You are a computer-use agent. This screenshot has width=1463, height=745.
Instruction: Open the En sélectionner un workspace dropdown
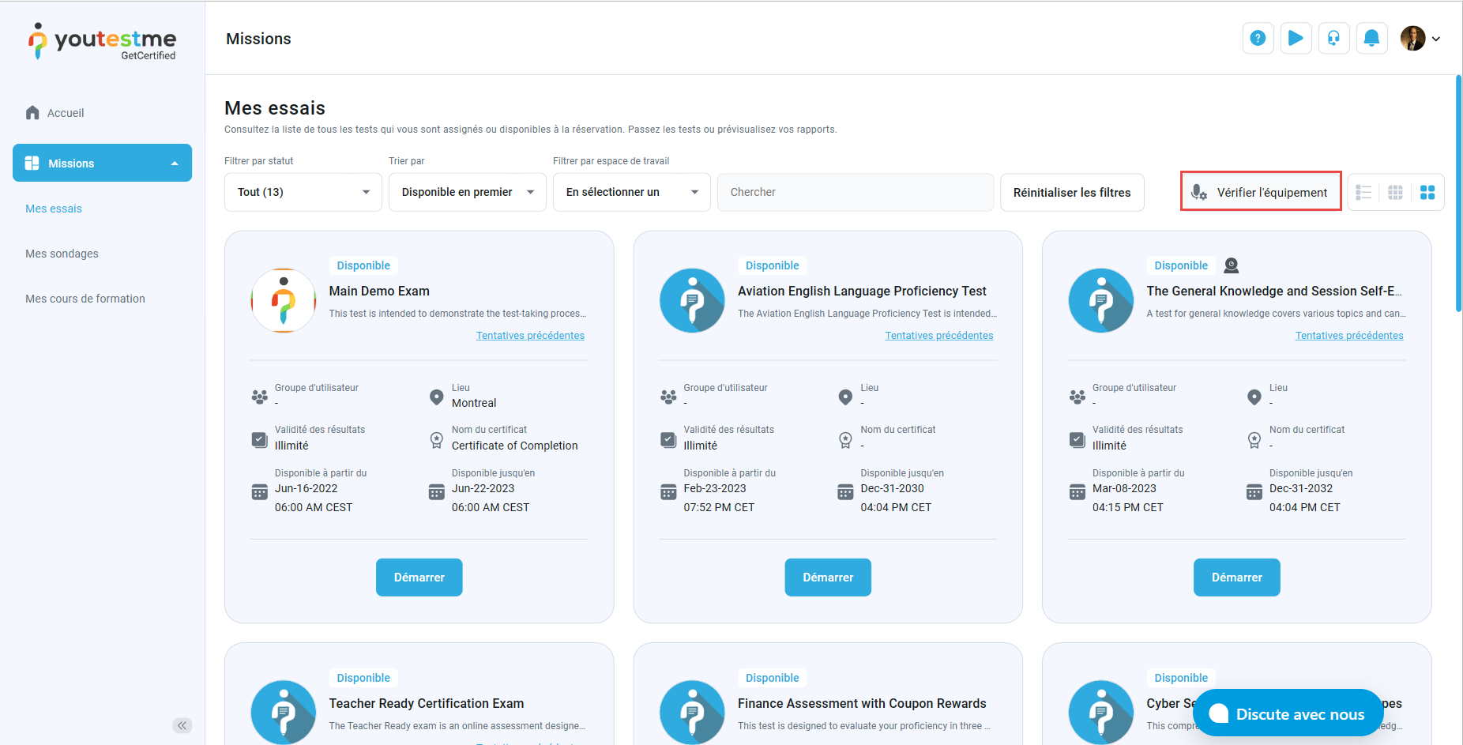tap(632, 192)
